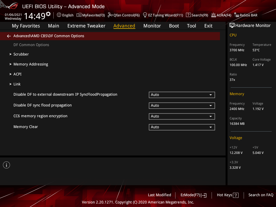The width and height of the screenshot is (276, 207).
Task: Click the info icon in help area
Action: (x=6, y=165)
